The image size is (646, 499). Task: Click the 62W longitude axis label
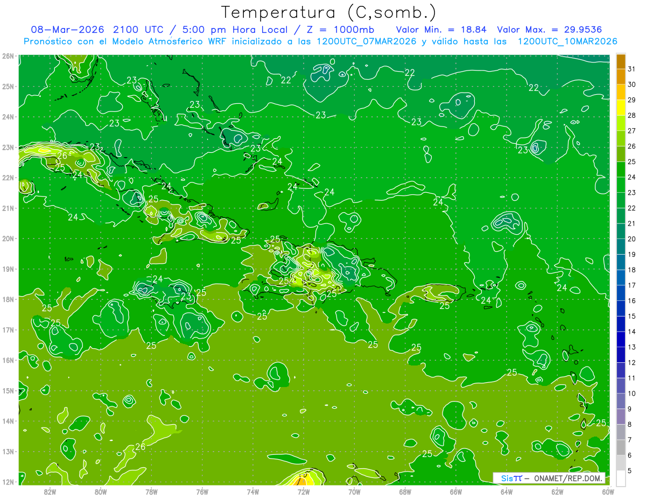point(557,491)
